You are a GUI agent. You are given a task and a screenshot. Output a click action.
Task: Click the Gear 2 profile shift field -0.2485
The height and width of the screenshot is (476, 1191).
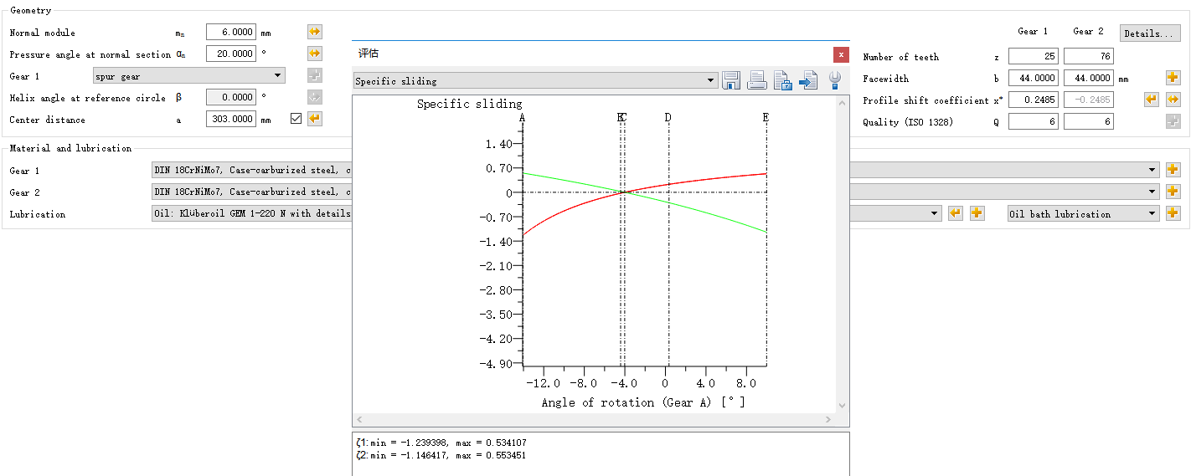point(1089,100)
